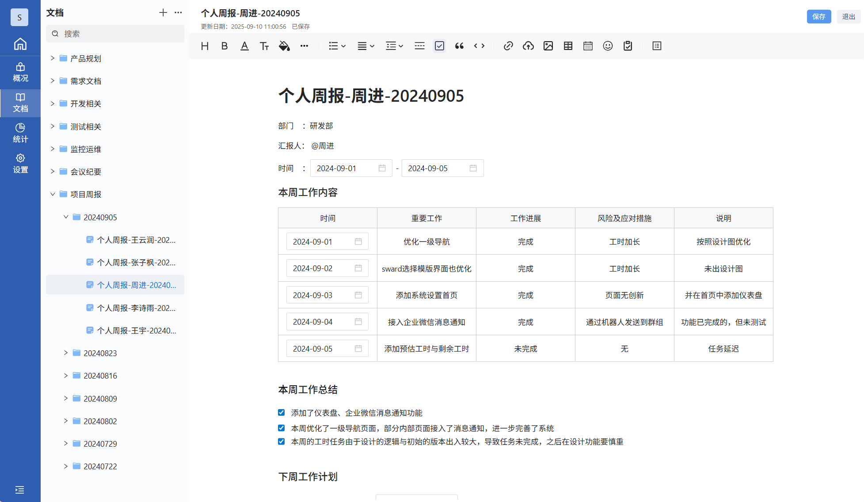This screenshot has height=502, width=864.
Task: Click the bold formatting icon
Action: coord(225,46)
